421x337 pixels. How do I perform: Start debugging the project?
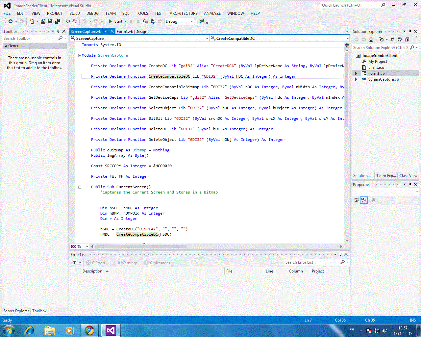[116, 21]
